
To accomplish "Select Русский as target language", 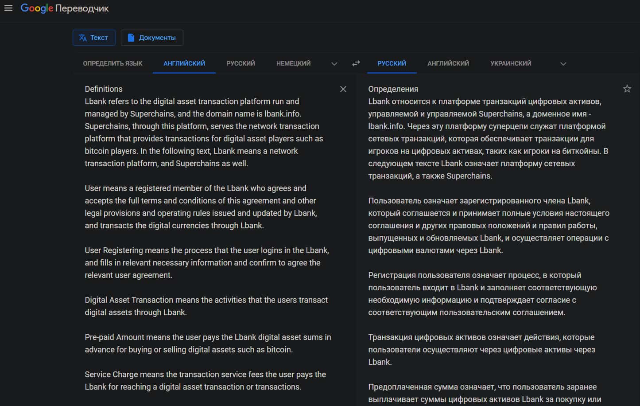I will pos(392,63).
